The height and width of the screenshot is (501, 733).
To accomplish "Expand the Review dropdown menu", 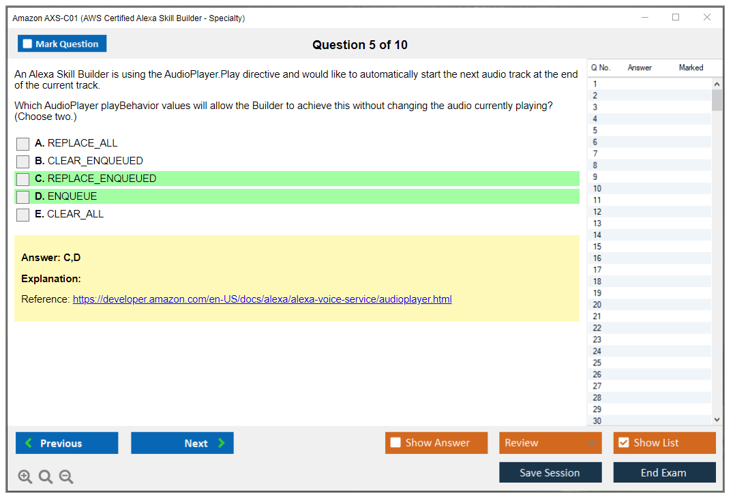I will tap(590, 443).
